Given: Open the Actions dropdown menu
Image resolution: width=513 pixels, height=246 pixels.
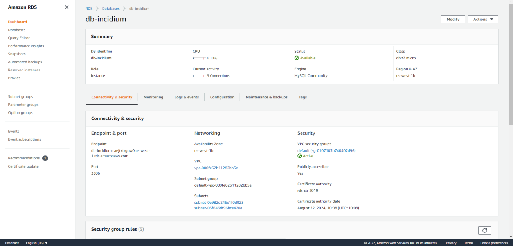Looking at the screenshot, I should click(x=483, y=19).
